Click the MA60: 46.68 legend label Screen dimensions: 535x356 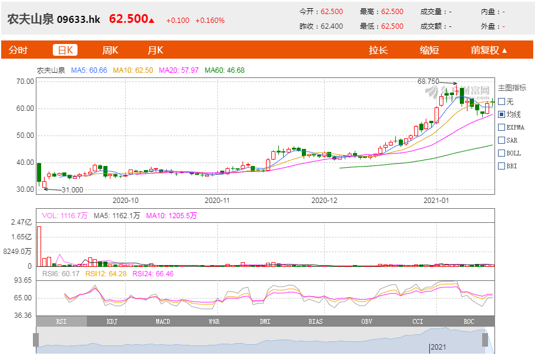[x=224, y=70]
